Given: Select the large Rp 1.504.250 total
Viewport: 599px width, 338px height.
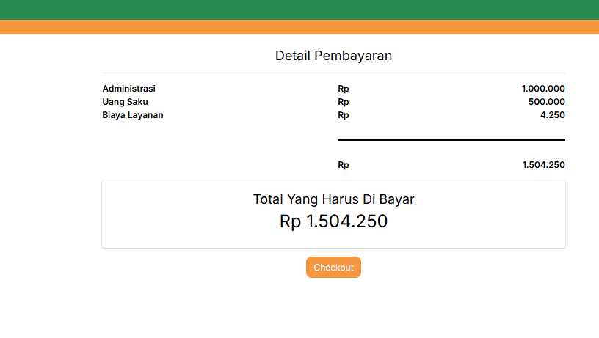Looking at the screenshot, I should pyautogui.click(x=333, y=221).
